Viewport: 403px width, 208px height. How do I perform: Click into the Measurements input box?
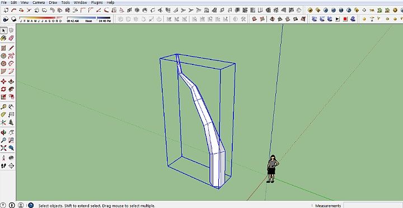(373, 205)
